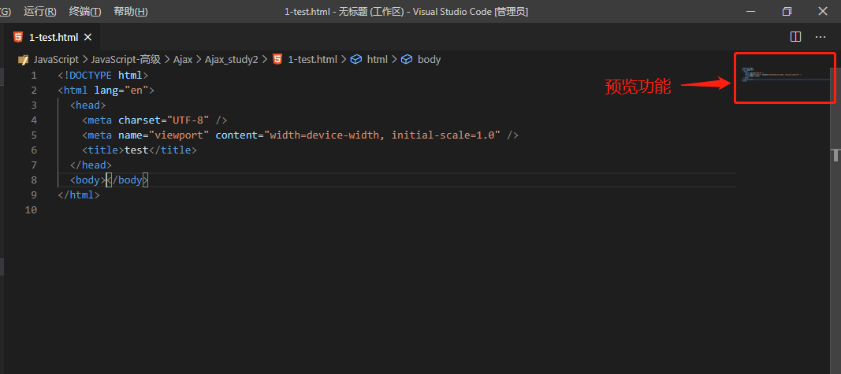The height and width of the screenshot is (374, 841).
Task: Click the content attribute on line 5
Action: pos(236,135)
